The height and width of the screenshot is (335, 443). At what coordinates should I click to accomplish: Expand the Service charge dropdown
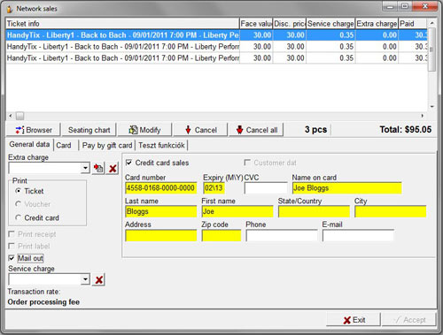coord(85,279)
